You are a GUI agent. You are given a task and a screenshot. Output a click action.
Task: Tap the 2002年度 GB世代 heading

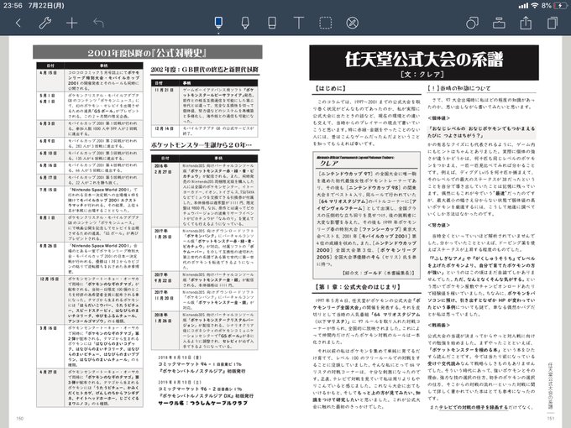click(205, 69)
